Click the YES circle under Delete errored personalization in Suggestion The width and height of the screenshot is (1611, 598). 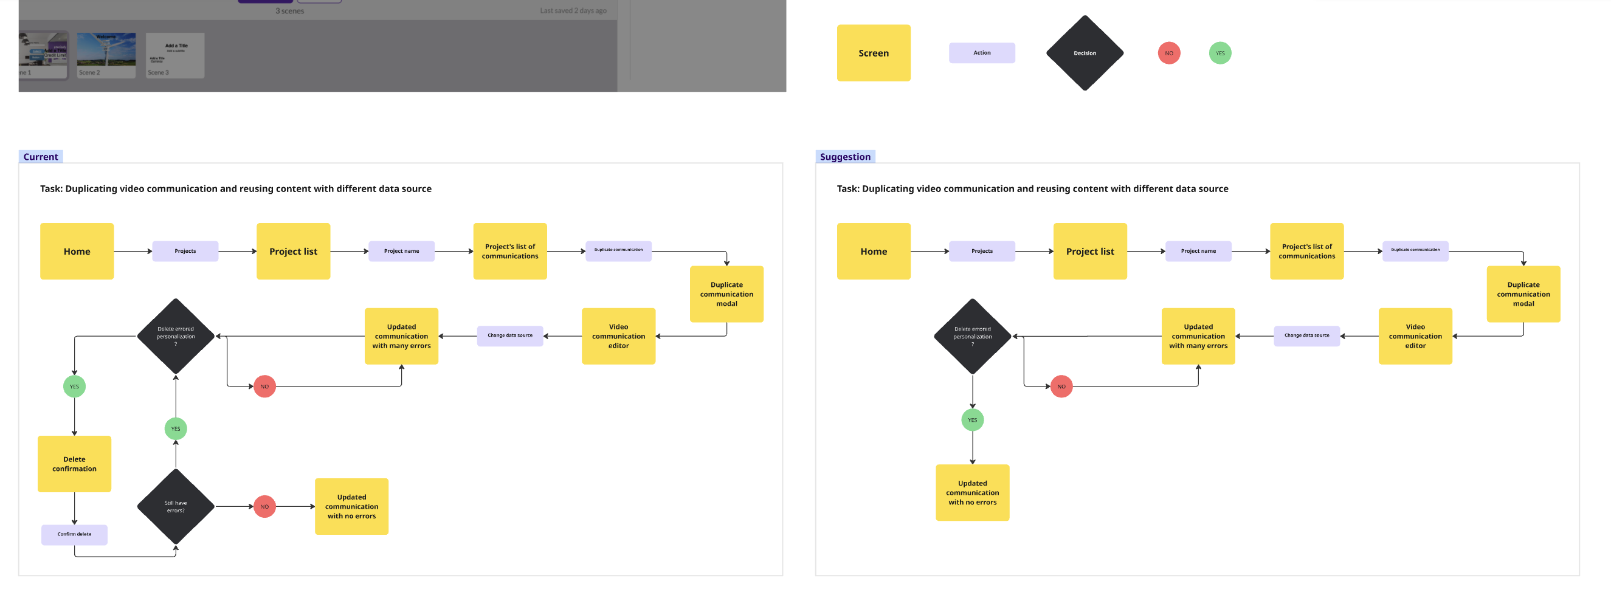(972, 420)
